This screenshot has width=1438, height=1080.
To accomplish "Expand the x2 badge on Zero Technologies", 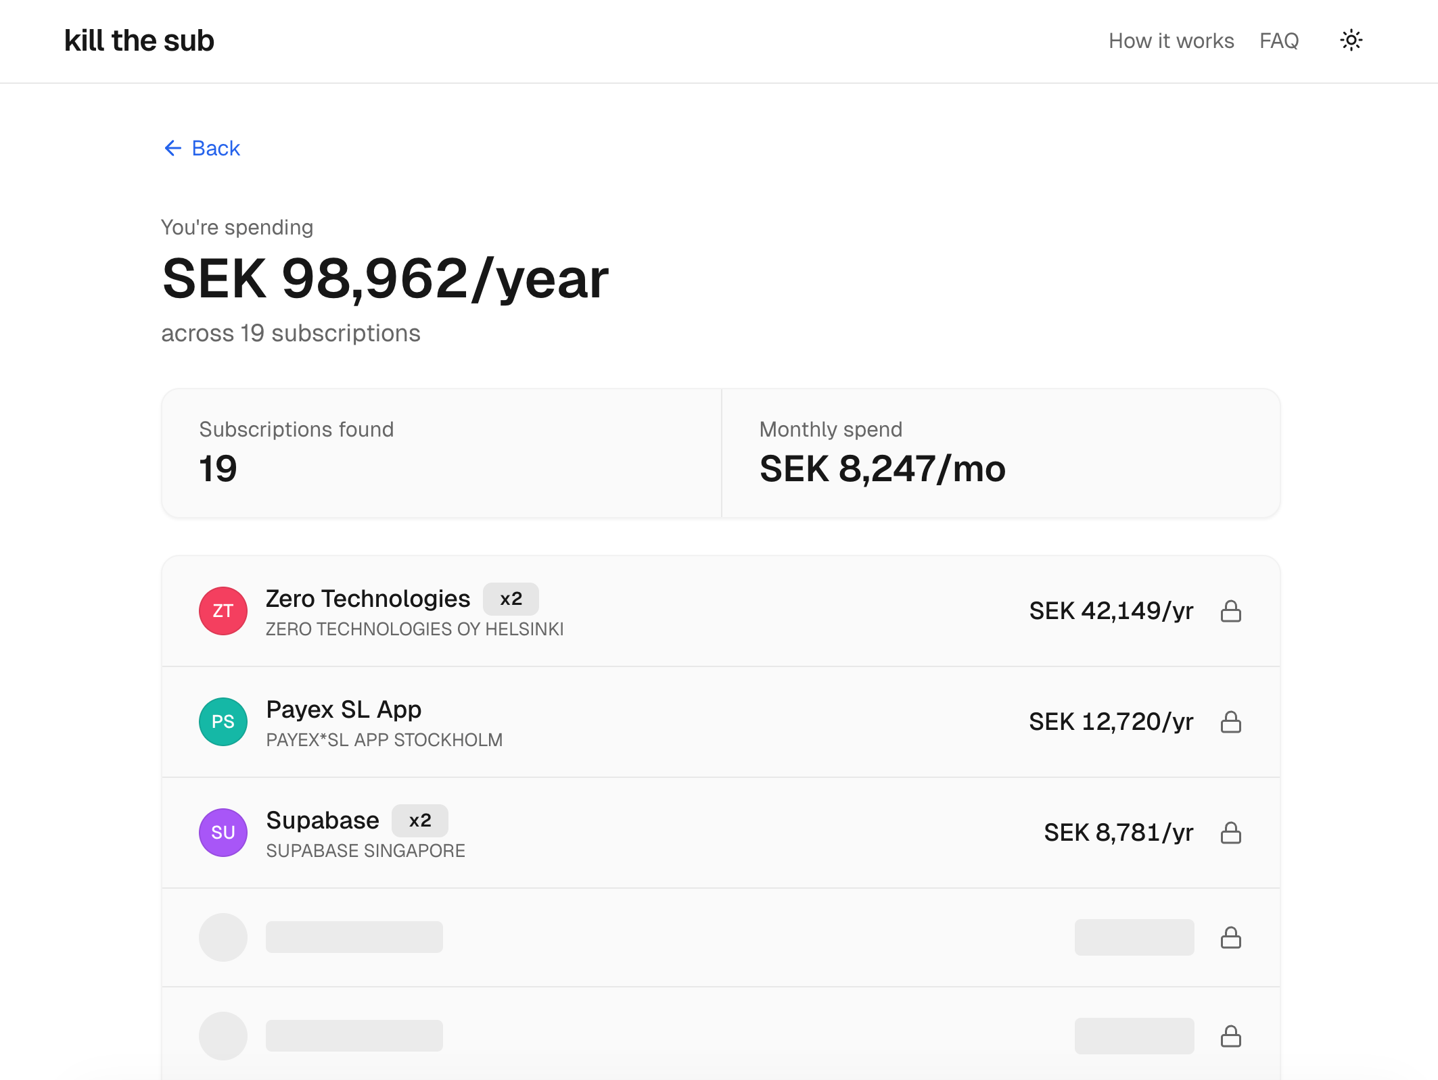I will [x=511, y=599].
